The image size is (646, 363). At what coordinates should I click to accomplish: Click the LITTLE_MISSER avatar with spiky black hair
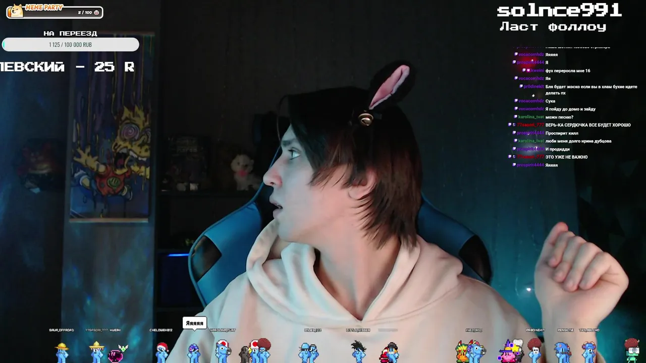coord(358,352)
